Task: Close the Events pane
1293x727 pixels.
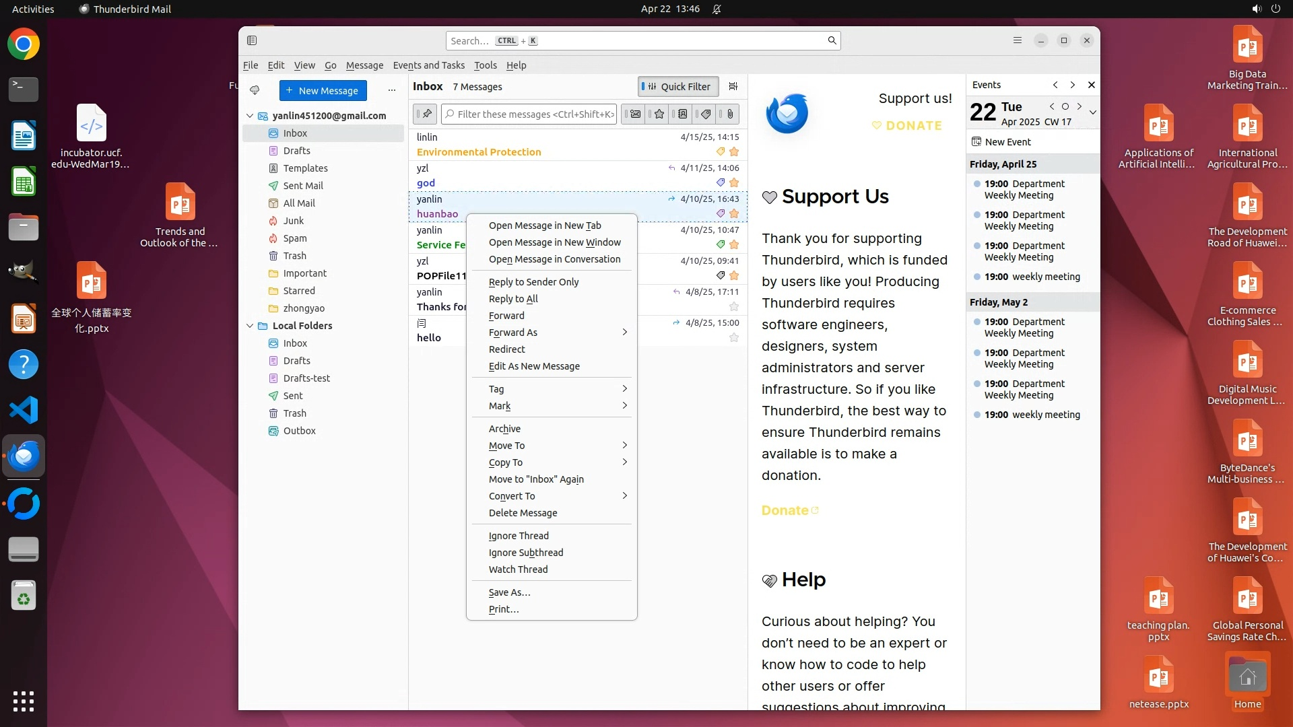Action: [x=1091, y=85]
